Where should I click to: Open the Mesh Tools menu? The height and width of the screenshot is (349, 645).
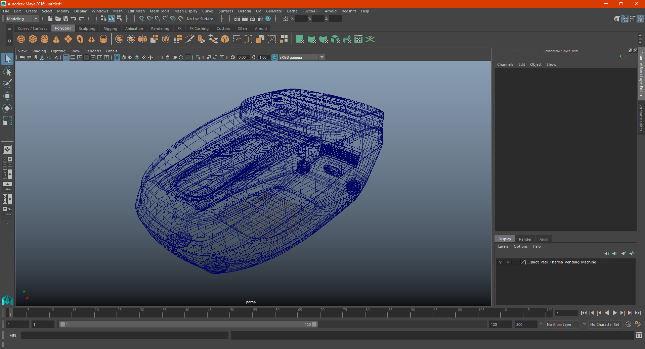pos(160,11)
